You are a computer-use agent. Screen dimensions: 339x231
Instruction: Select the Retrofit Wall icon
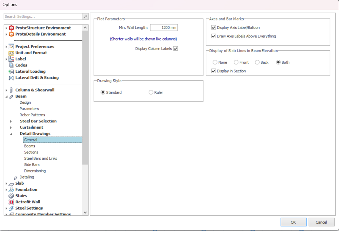coord(11,202)
